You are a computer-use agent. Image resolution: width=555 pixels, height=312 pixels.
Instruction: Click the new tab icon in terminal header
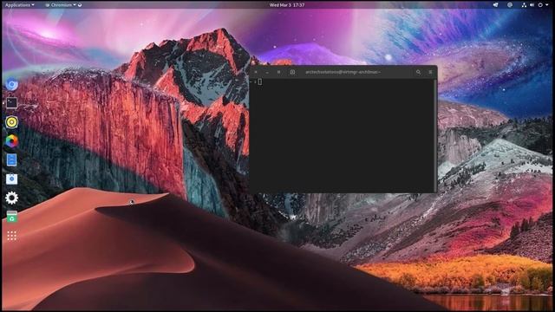292,72
